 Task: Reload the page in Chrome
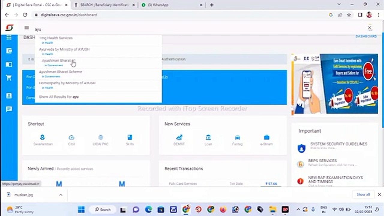coord(25,15)
